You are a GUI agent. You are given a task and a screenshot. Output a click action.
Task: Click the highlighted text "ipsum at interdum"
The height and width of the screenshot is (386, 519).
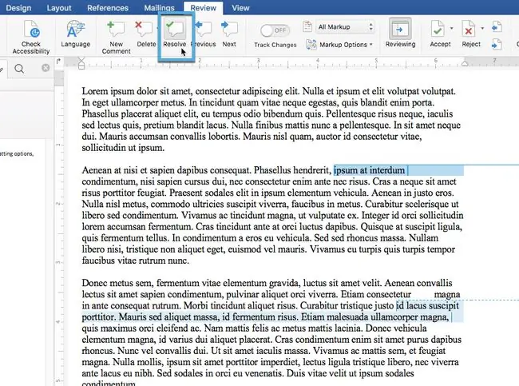369,170
